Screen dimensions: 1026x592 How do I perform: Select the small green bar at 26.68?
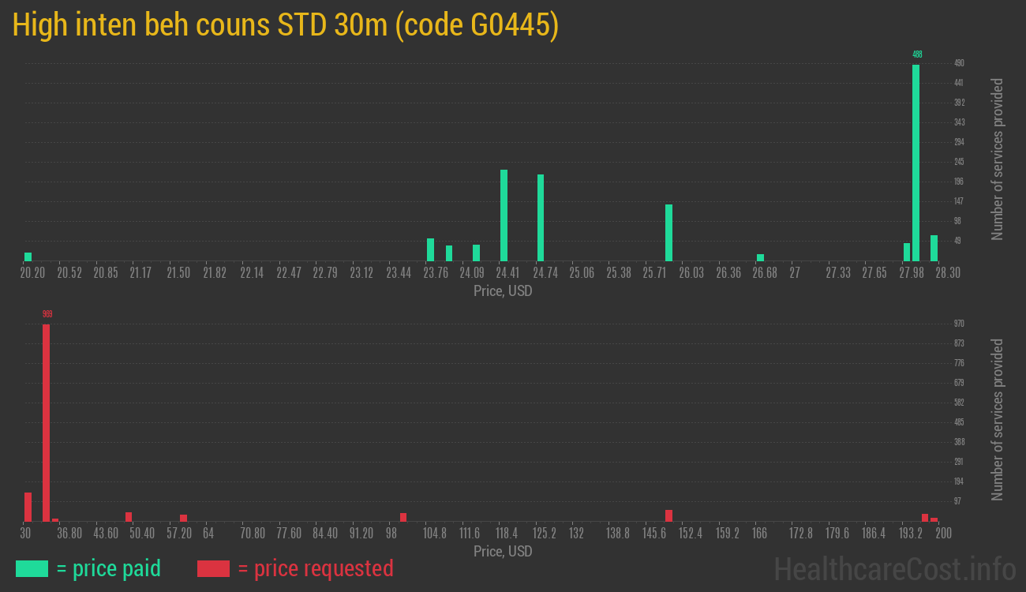tap(760, 257)
